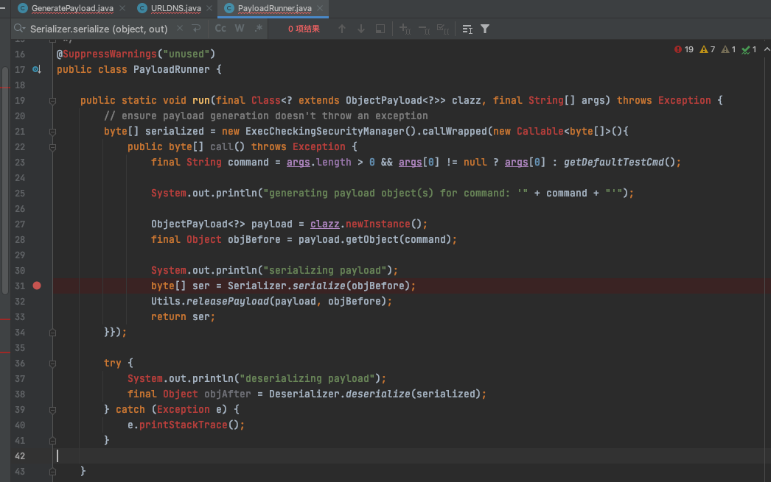Click GeneratePayload.java class file icon
771x482 pixels.
23,8
